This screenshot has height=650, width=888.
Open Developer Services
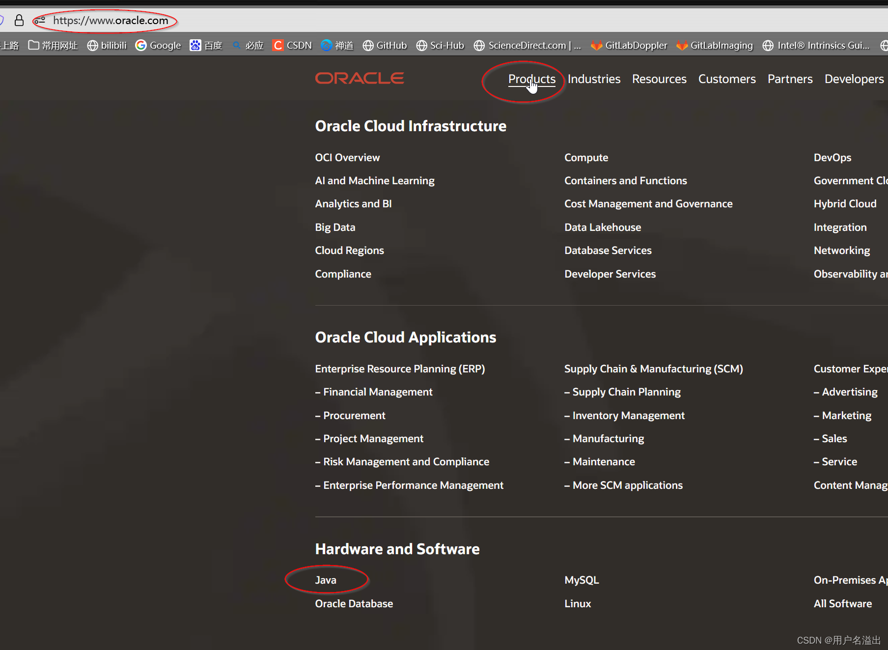point(610,274)
